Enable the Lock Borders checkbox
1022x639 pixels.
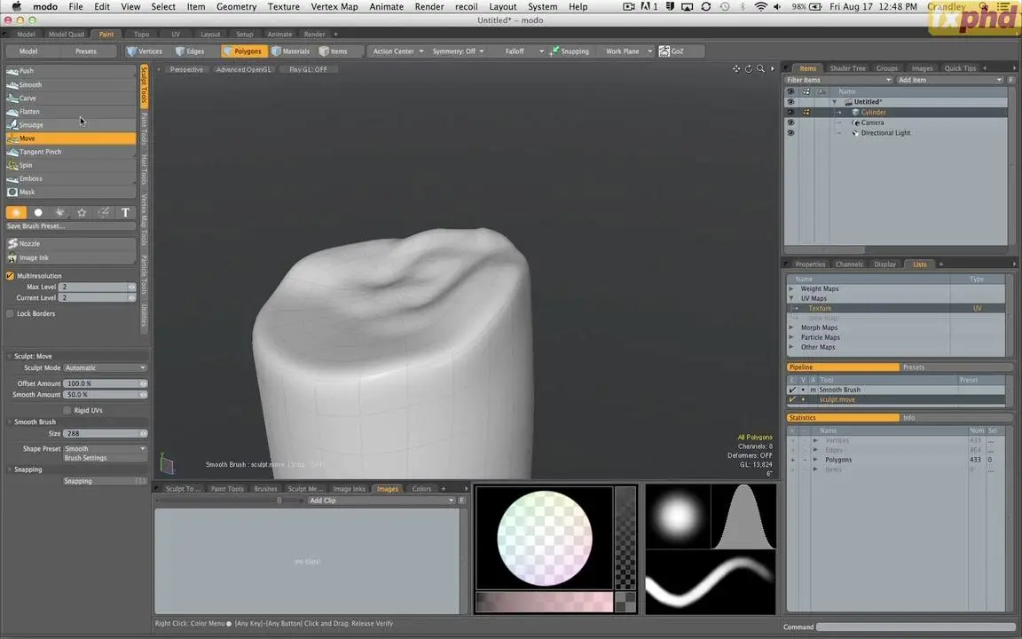10,313
